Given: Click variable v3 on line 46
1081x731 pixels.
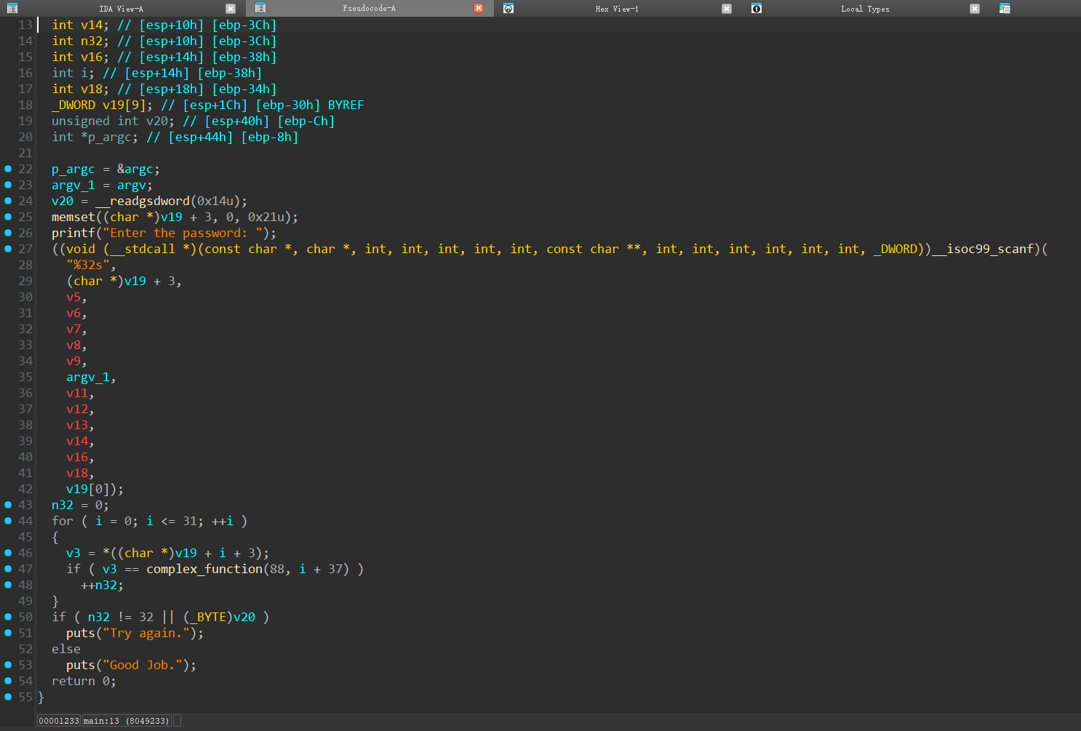Looking at the screenshot, I should click(73, 553).
